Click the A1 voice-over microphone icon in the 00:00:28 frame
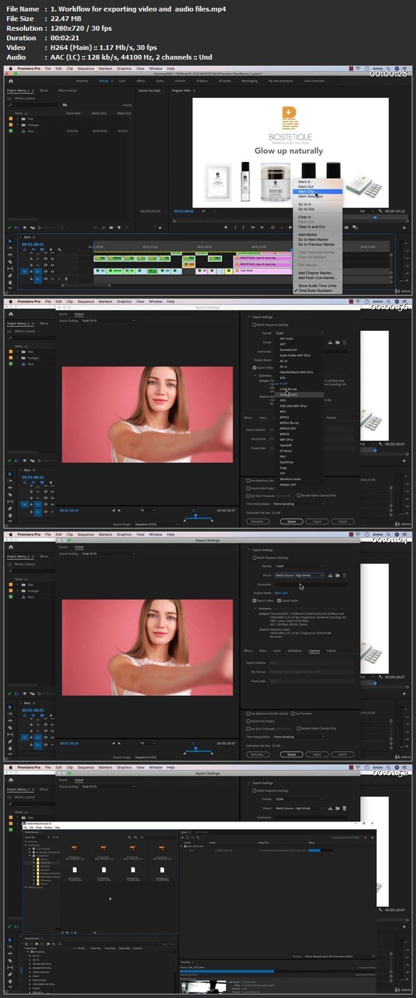Screen dimensions: 416x998 pyautogui.click(x=66, y=279)
